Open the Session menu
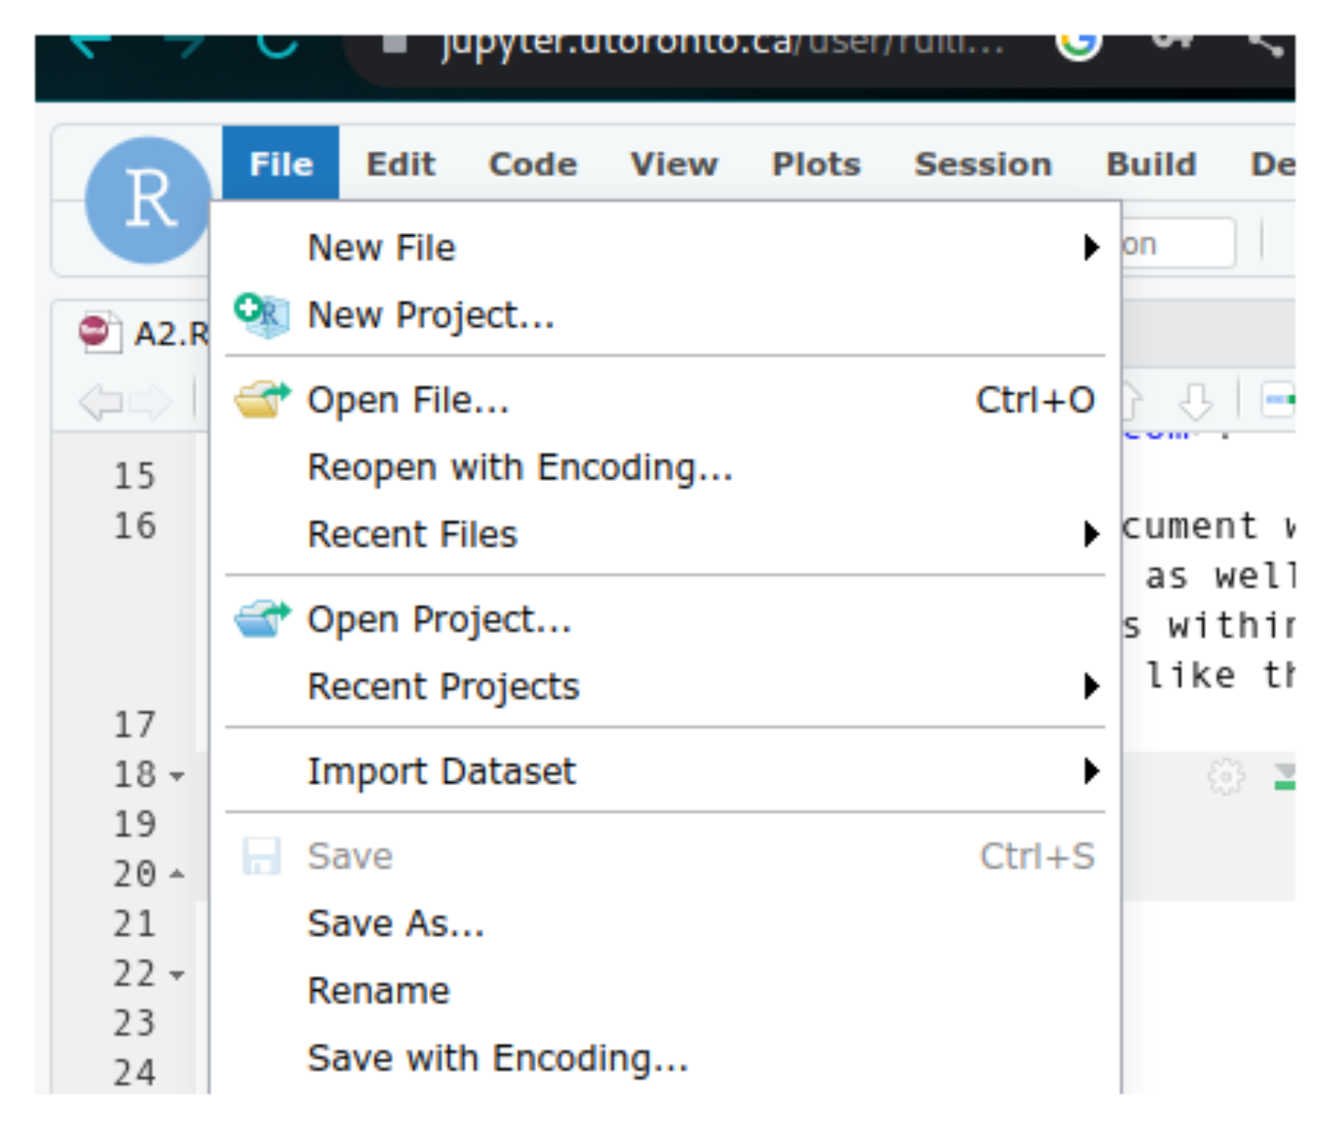This screenshot has width=1330, height=1129. pyautogui.click(x=983, y=164)
